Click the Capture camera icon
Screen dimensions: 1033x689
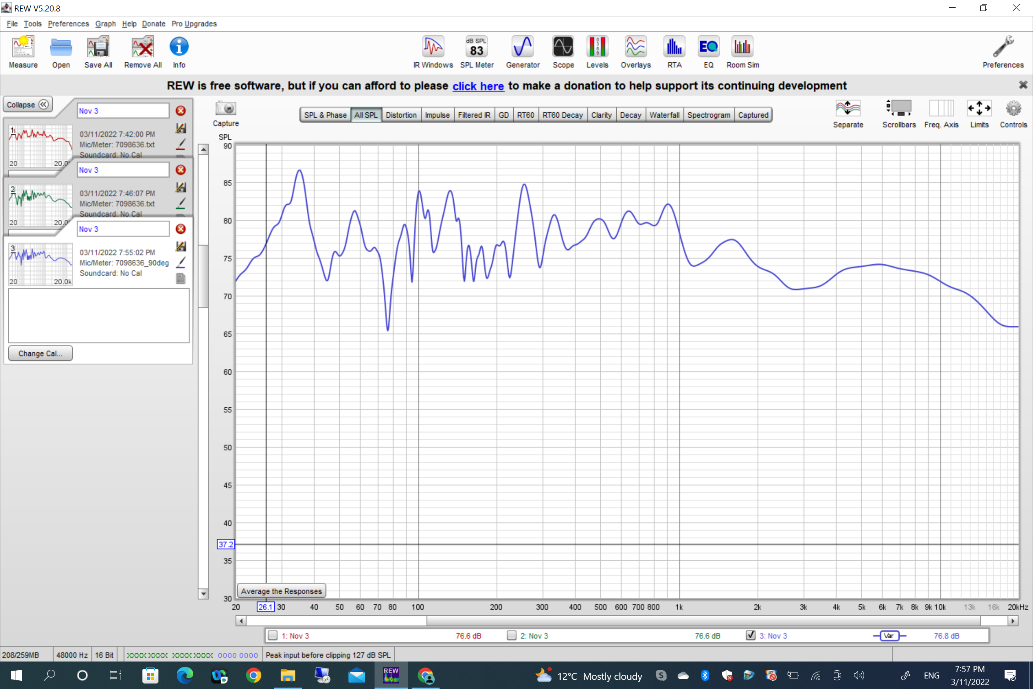pyautogui.click(x=225, y=109)
